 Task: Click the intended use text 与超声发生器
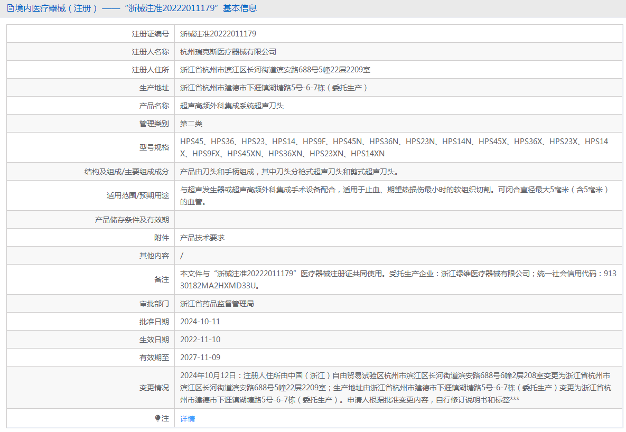click(x=395, y=195)
